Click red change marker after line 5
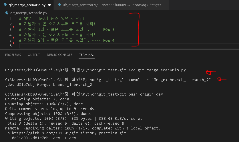This screenshot has width=239, height=142. click(x=13, y=43)
